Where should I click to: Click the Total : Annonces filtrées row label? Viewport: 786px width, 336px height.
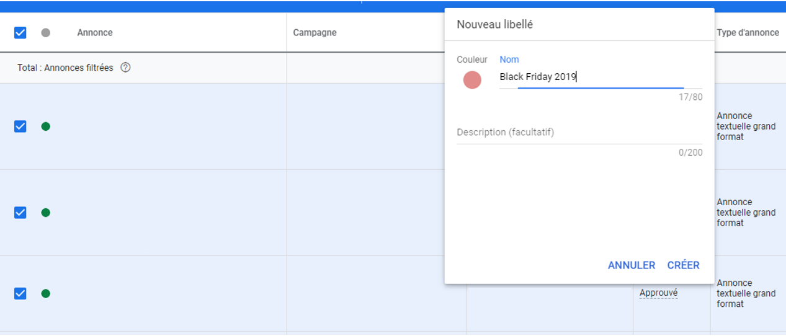(x=65, y=68)
